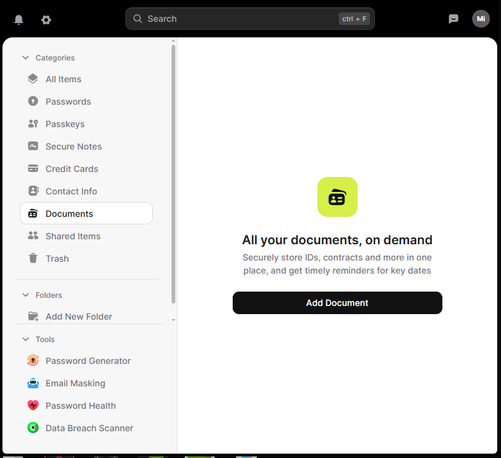This screenshot has height=458, width=501.
Task: Open the Mi account avatar
Action: (480, 19)
